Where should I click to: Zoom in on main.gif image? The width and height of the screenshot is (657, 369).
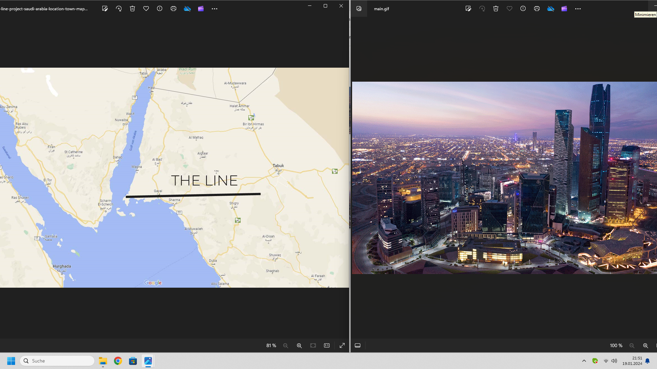[646, 346]
